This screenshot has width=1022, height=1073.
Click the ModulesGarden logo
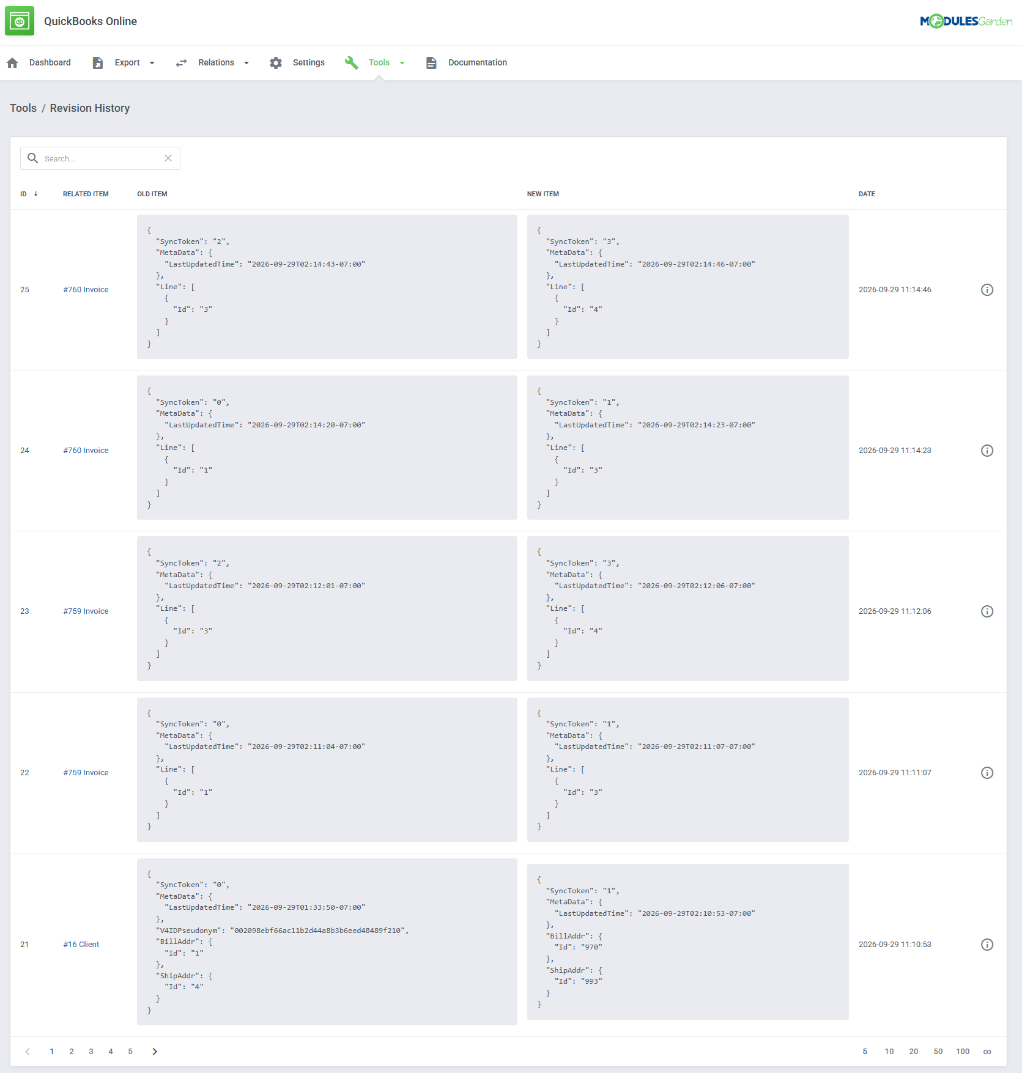pyautogui.click(x=966, y=21)
